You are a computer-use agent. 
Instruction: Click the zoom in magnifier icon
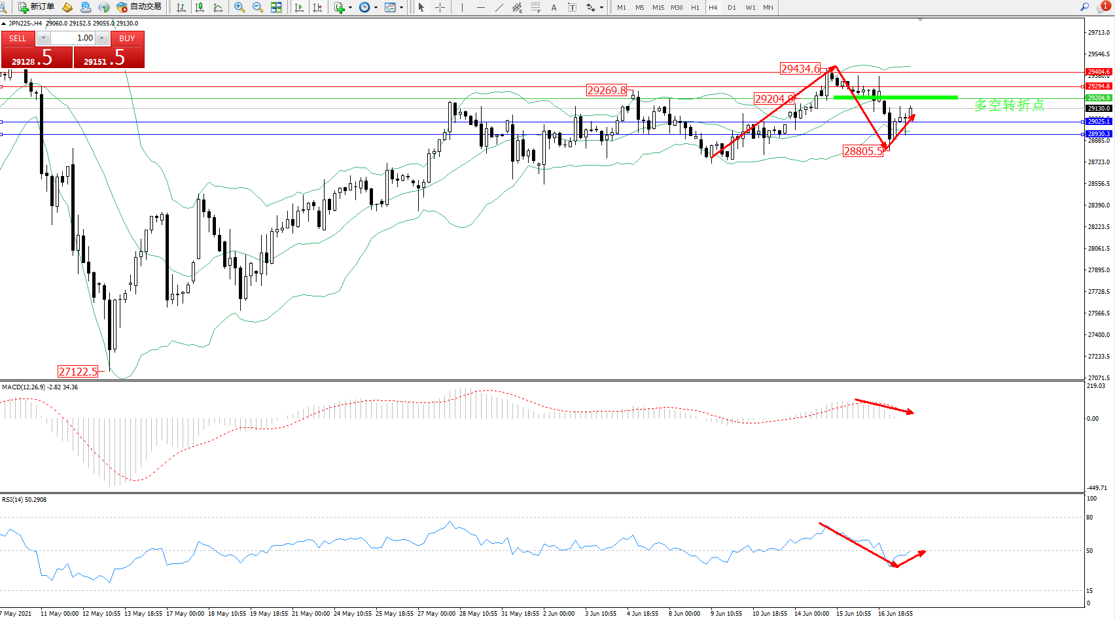coord(239,7)
